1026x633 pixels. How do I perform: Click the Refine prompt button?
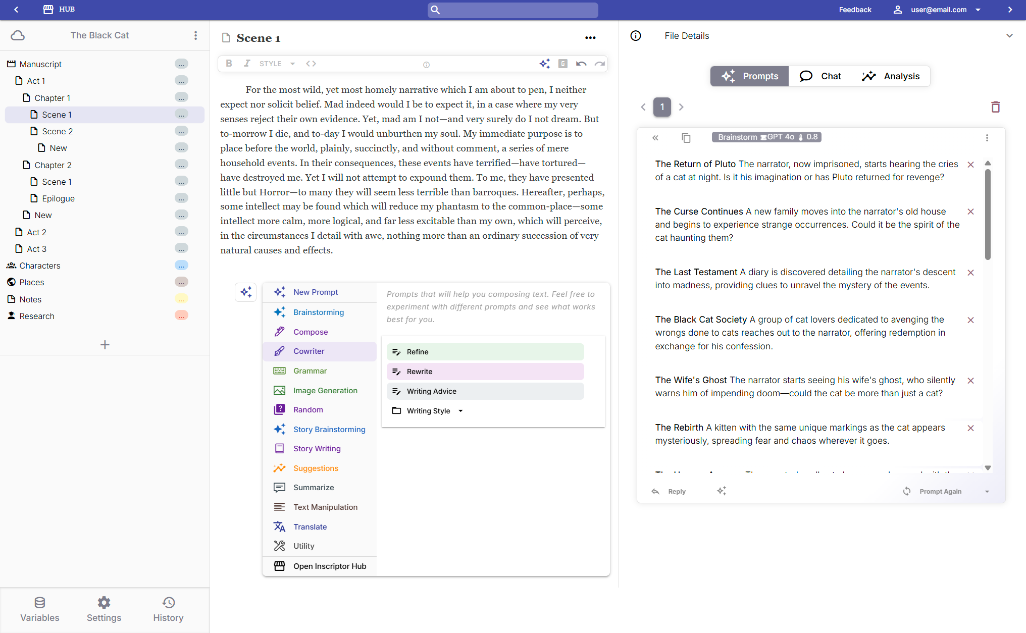pyautogui.click(x=485, y=352)
